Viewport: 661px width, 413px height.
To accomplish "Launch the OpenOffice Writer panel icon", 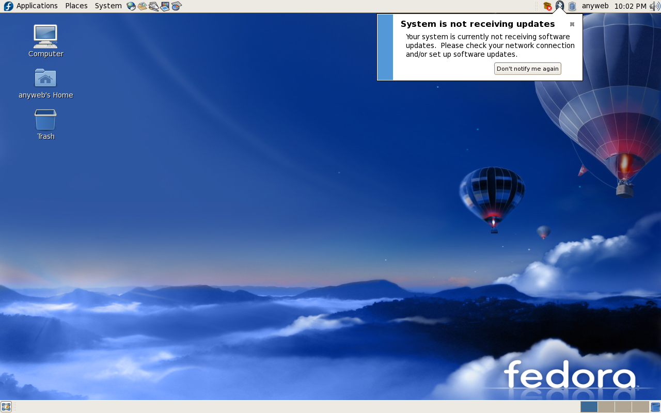I will (x=154, y=6).
